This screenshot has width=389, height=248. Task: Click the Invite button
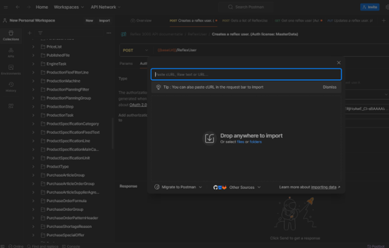(x=370, y=7)
